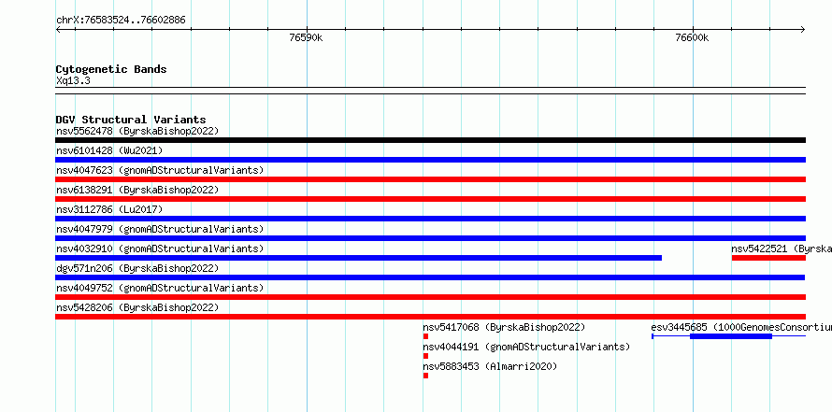Open the nsv6138291 (ByrskaBishop2022) label

pos(137,190)
